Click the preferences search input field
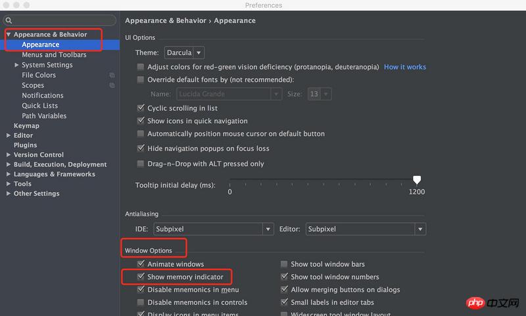 62,21
